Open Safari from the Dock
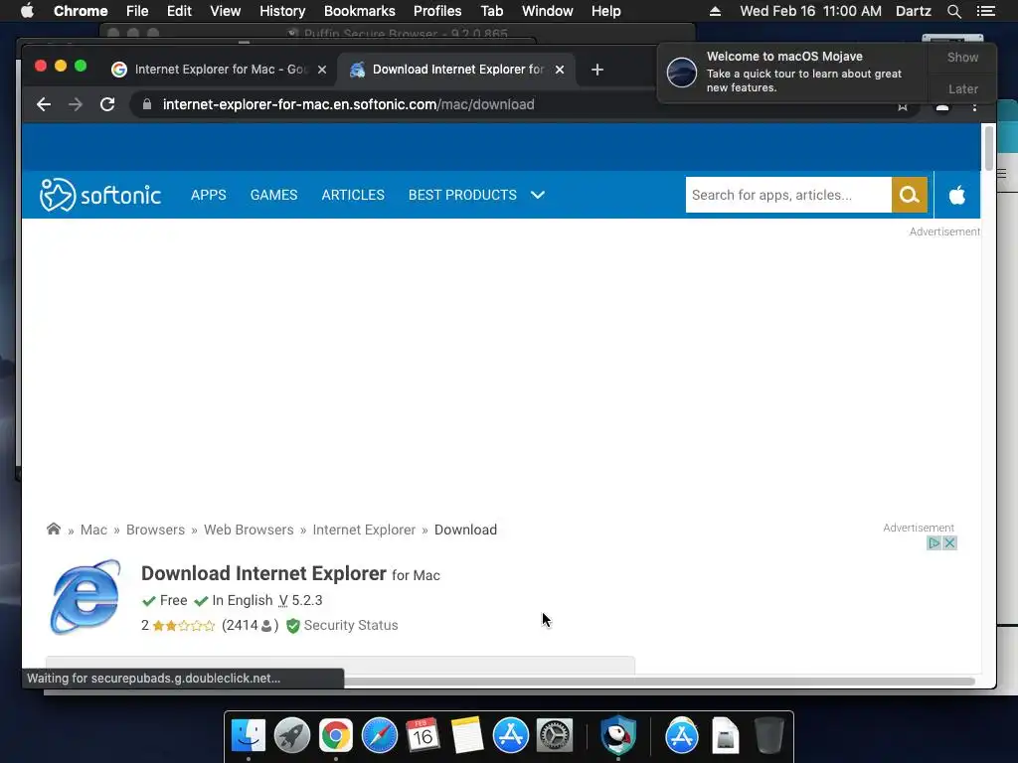This screenshot has width=1018, height=763. [x=379, y=736]
